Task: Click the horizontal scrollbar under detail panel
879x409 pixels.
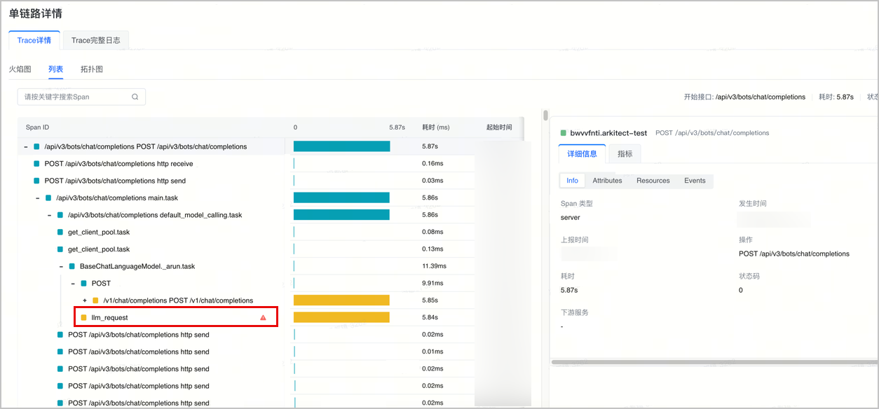Action: click(709, 362)
